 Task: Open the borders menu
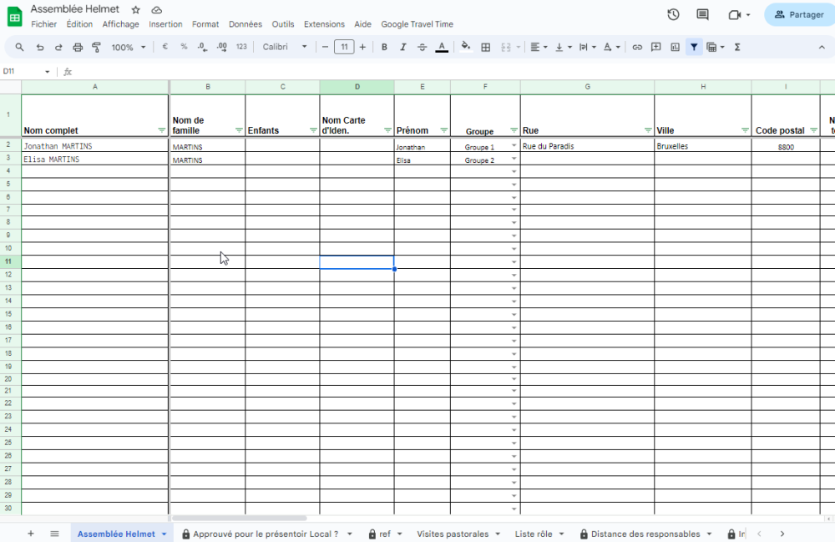[485, 47]
